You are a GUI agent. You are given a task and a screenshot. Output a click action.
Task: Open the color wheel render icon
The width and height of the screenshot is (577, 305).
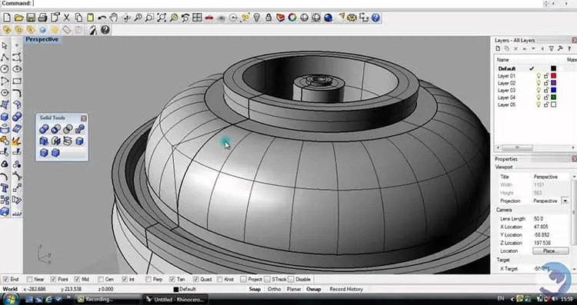(x=292, y=18)
